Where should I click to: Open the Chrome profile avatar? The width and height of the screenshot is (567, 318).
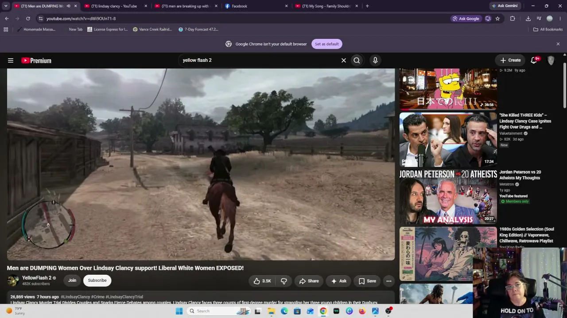pyautogui.click(x=550, y=19)
